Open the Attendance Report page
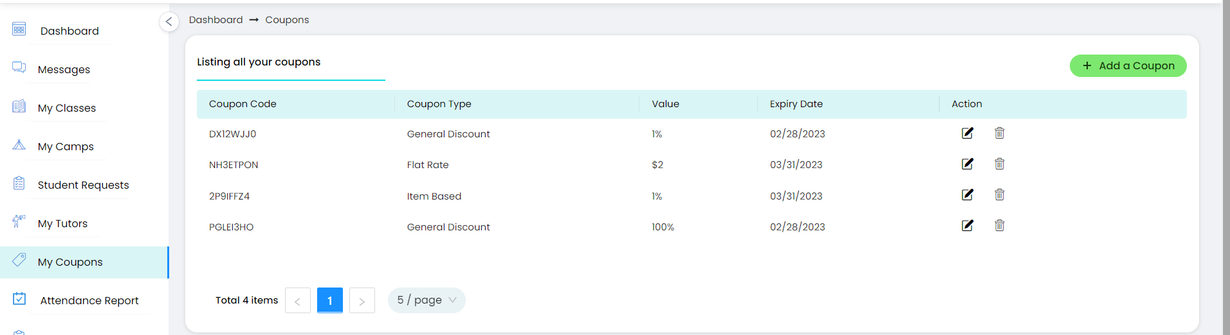Viewport: 1230px width, 335px height. (89, 300)
